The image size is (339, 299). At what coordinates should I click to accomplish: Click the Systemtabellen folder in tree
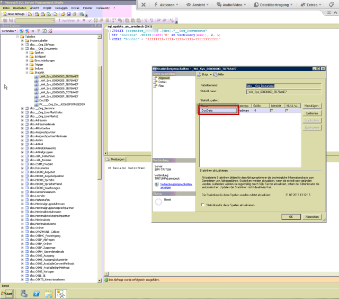pyautogui.click(x=39, y=41)
